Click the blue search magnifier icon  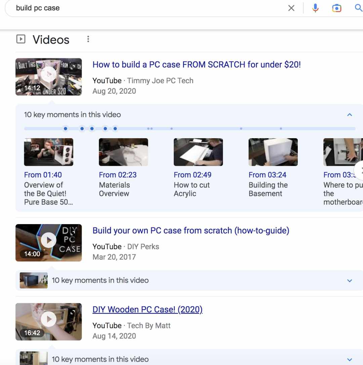coord(359,8)
